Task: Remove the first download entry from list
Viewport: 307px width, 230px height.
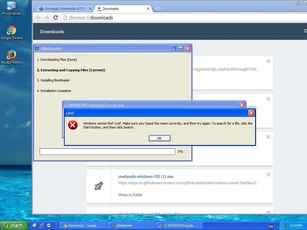Action: tap(268, 61)
